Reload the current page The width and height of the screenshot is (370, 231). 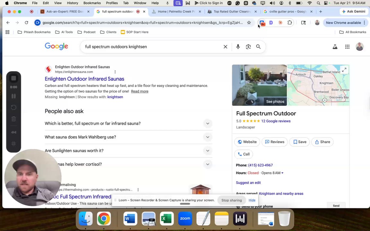point(26,23)
